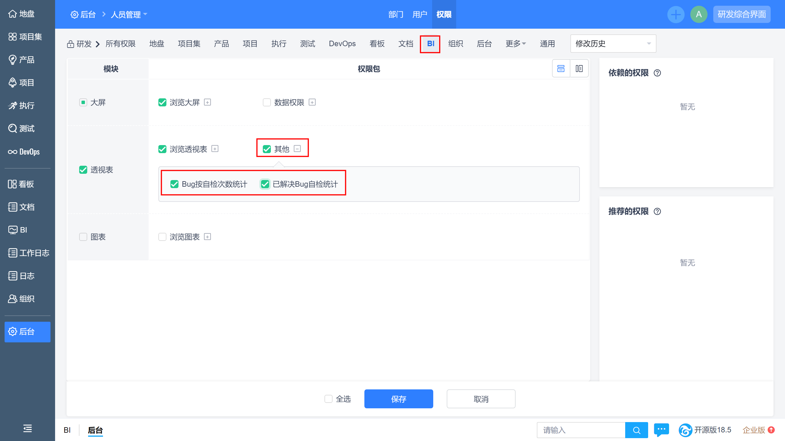Click the help icon beside 推荐的权限

point(657,211)
